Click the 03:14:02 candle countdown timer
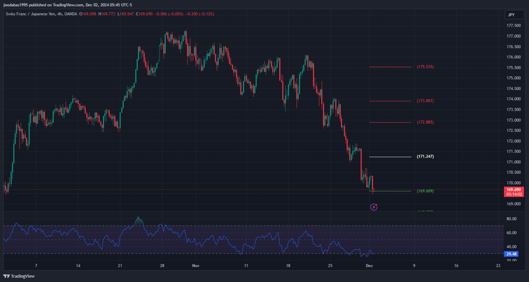This screenshot has width=529, height=282. click(x=514, y=194)
